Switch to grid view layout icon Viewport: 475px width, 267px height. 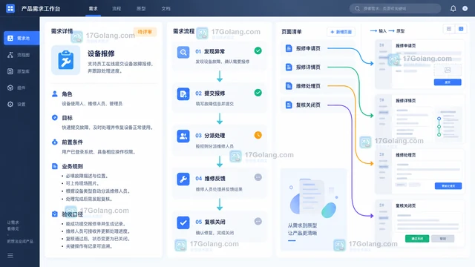461,29
